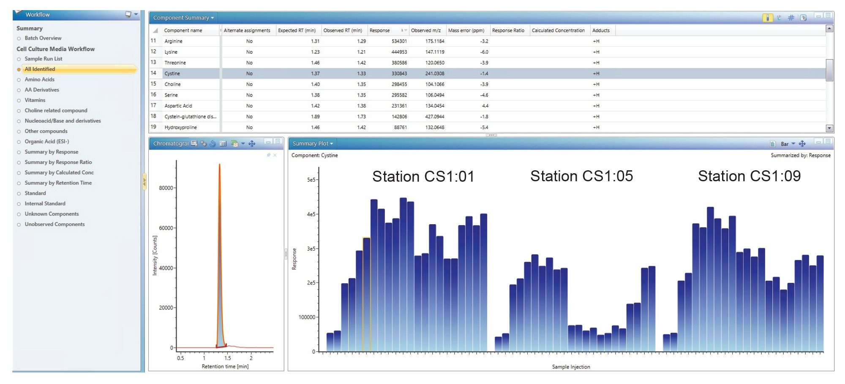The height and width of the screenshot is (384, 845).
Task: Select the Arginine row
Action: pos(488,41)
